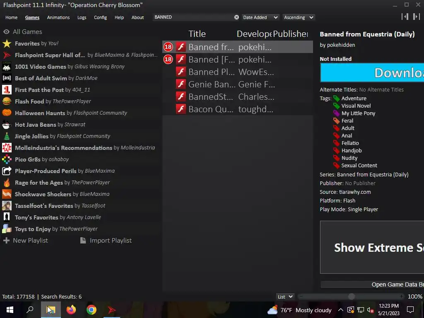The width and height of the screenshot is (424, 318).
Task: Click the Flash icon on Genie Ban... row
Action: click(181, 84)
